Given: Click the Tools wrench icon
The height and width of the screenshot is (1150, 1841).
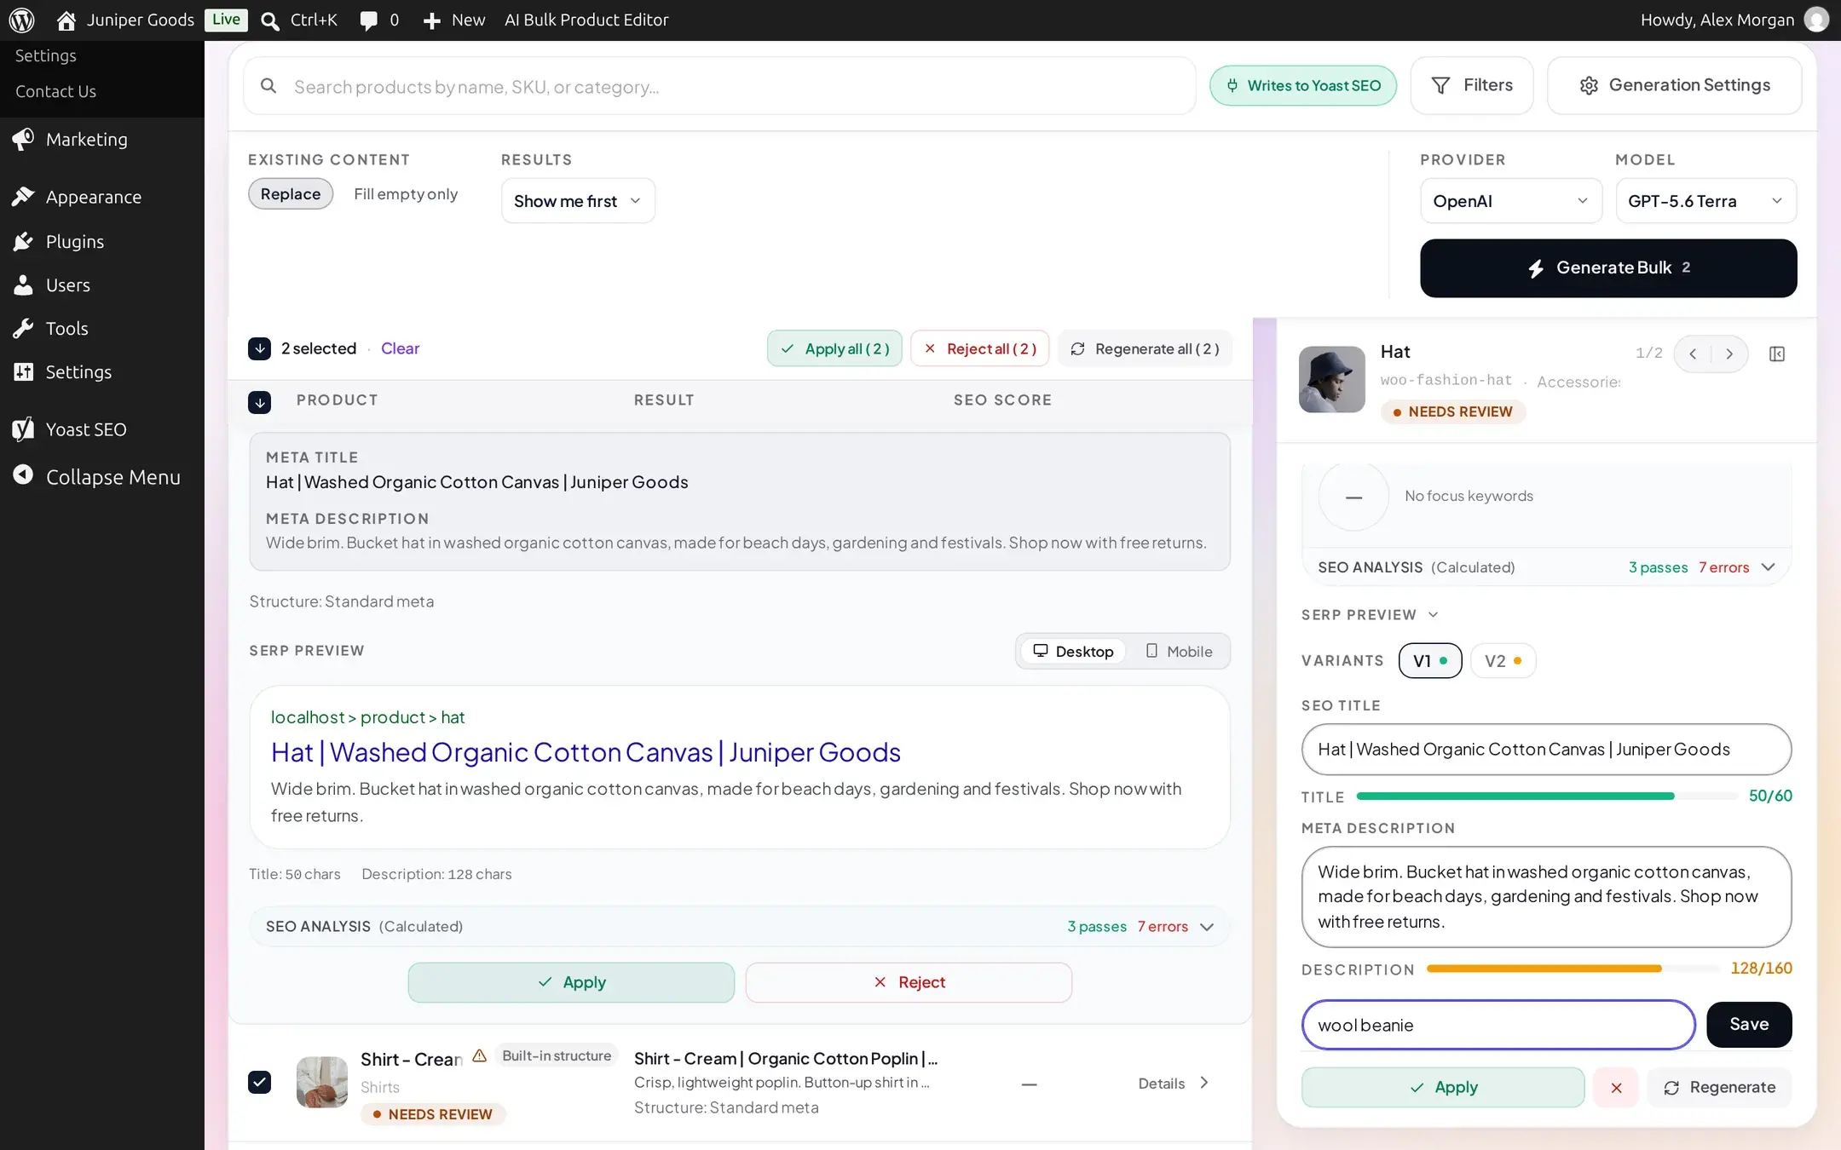Looking at the screenshot, I should [x=23, y=328].
